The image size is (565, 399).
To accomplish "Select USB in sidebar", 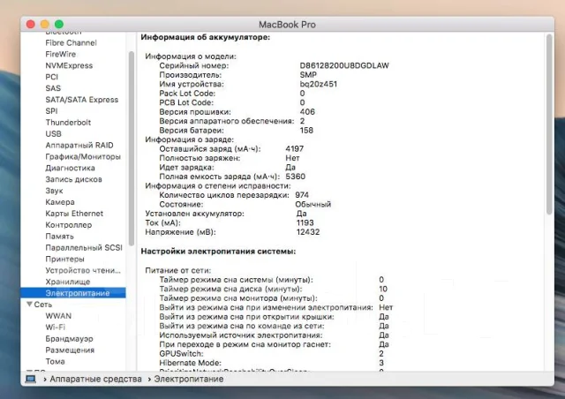I will point(53,133).
